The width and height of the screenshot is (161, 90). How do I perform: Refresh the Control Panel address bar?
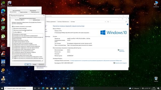click(108, 22)
